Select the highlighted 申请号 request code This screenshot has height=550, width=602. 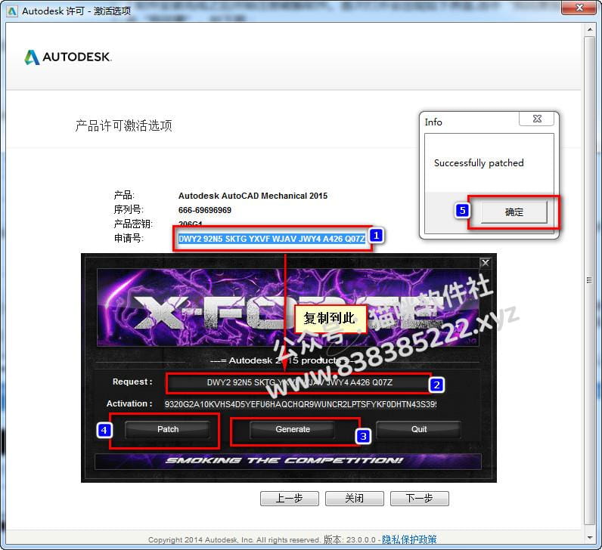(272, 239)
